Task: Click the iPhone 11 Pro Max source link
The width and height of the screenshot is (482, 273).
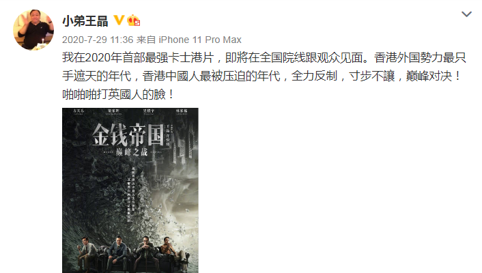Action: pyautogui.click(x=200, y=40)
